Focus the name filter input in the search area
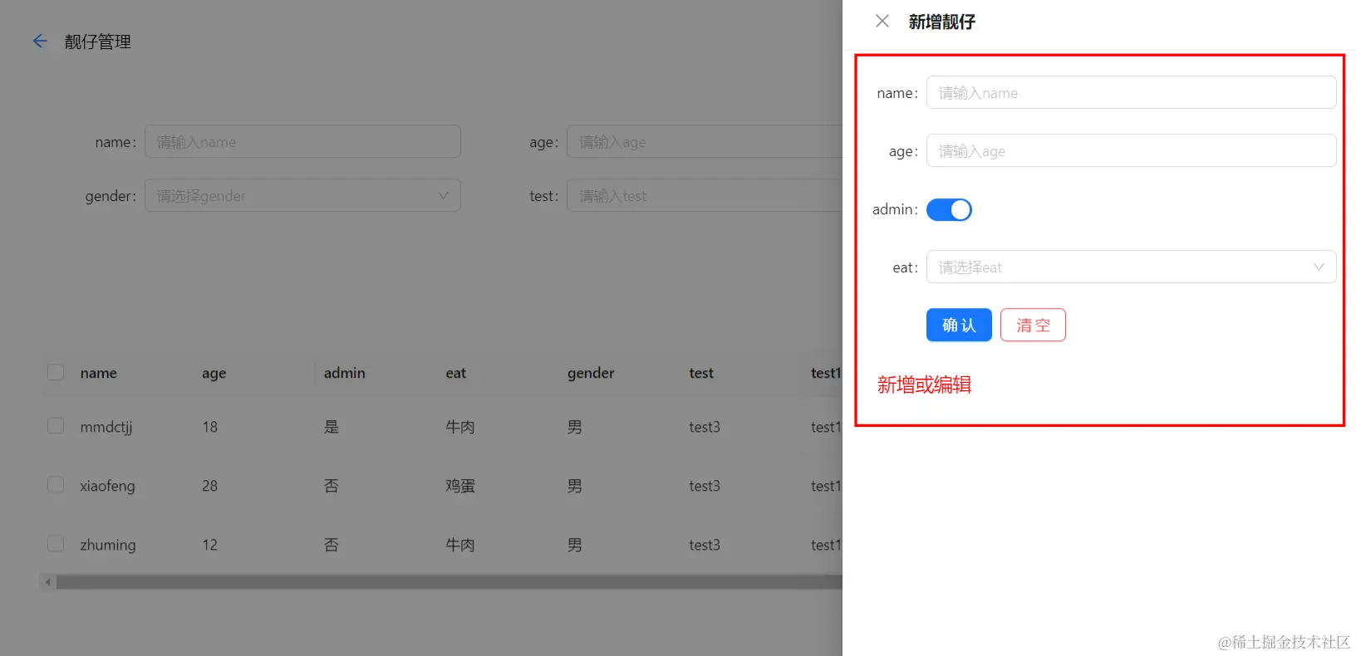The height and width of the screenshot is (656, 1356). click(302, 142)
